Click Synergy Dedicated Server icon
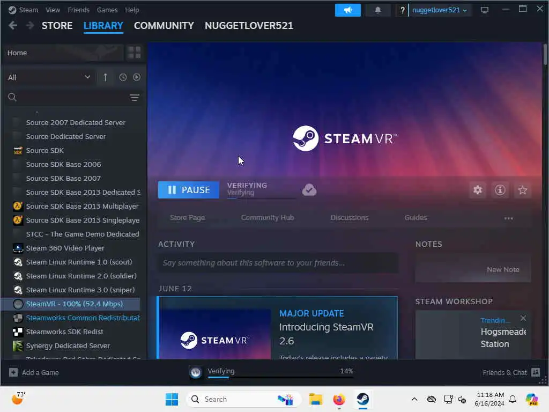 [18, 346]
